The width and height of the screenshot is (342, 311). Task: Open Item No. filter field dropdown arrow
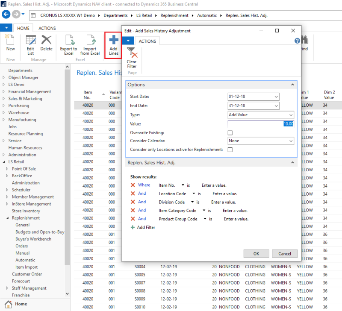[183, 185]
